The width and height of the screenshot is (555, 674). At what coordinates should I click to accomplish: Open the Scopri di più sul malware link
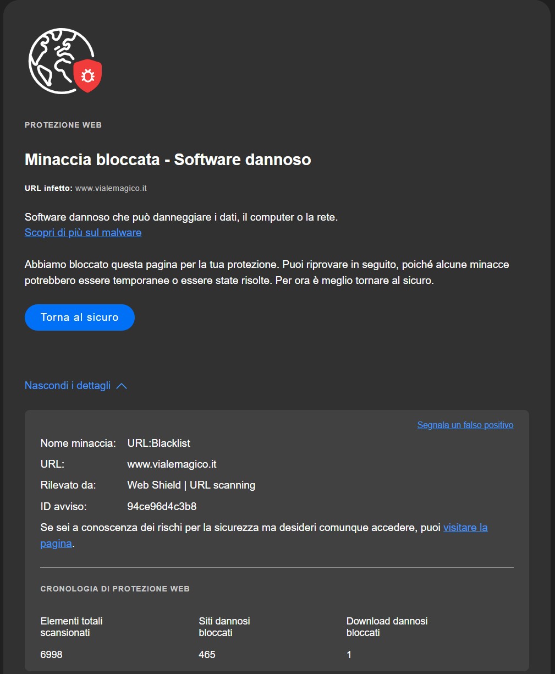tap(83, 233)
